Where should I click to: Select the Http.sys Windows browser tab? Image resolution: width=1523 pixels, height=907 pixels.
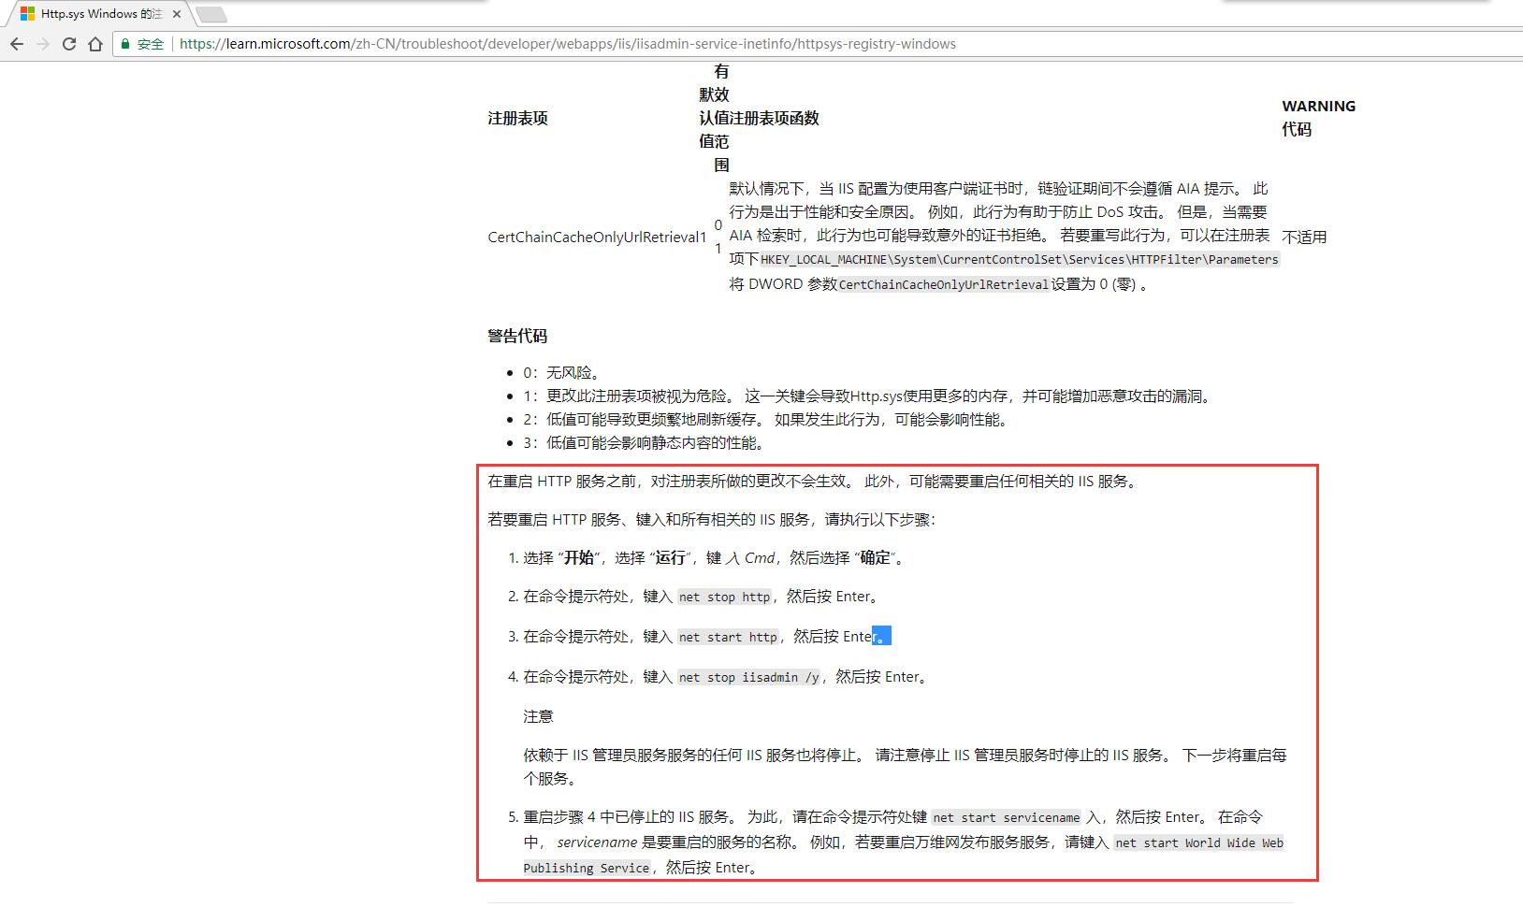click(101, 15)
